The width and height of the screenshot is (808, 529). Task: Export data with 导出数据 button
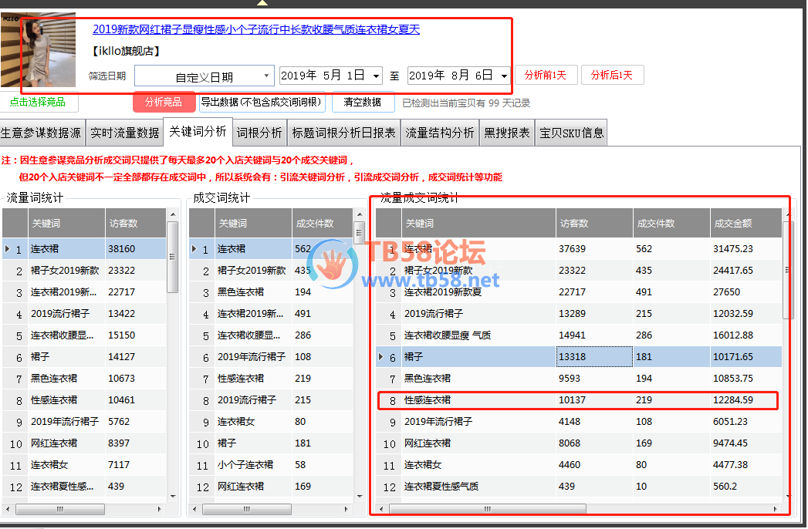tap(262, 102)
